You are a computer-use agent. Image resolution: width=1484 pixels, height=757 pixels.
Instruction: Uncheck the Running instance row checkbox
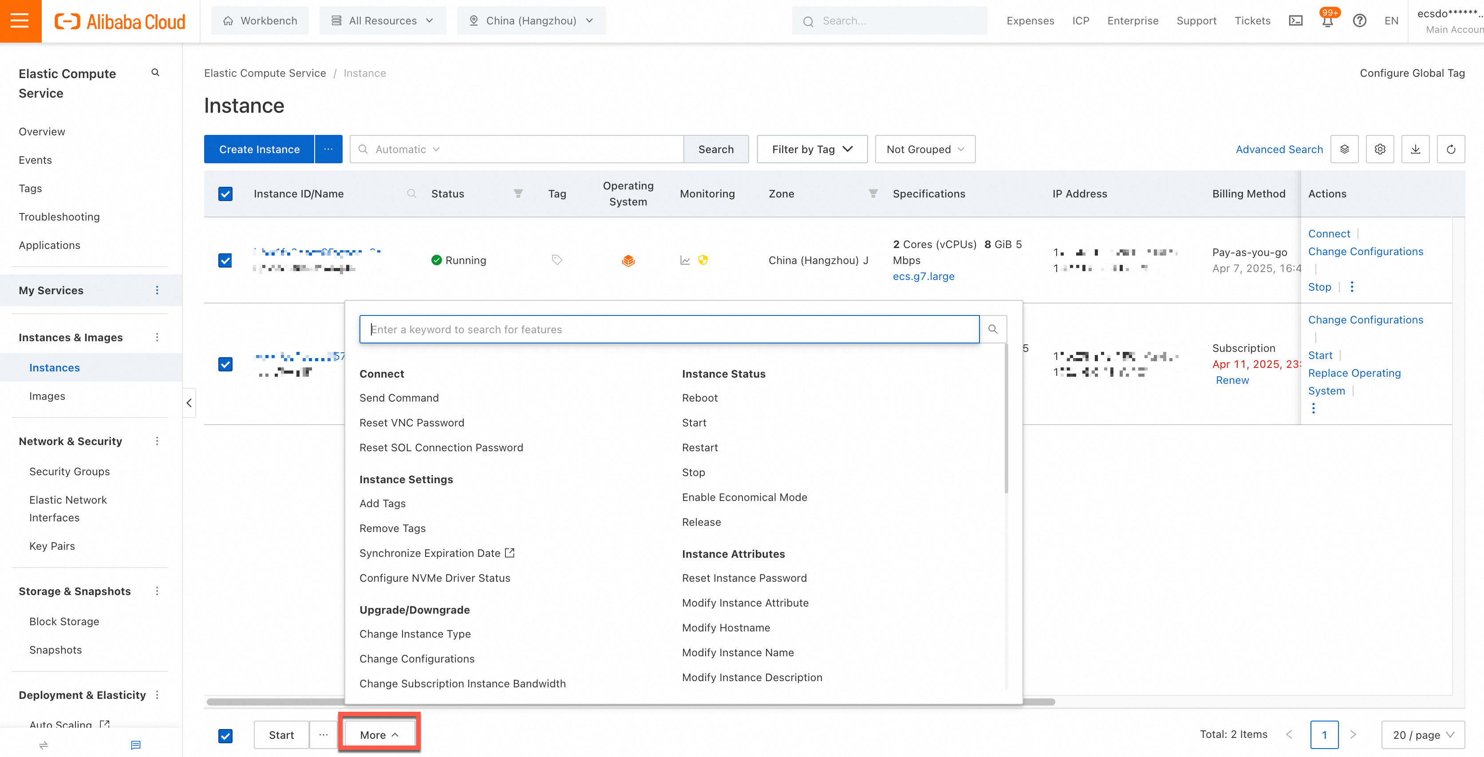(225, 260)
